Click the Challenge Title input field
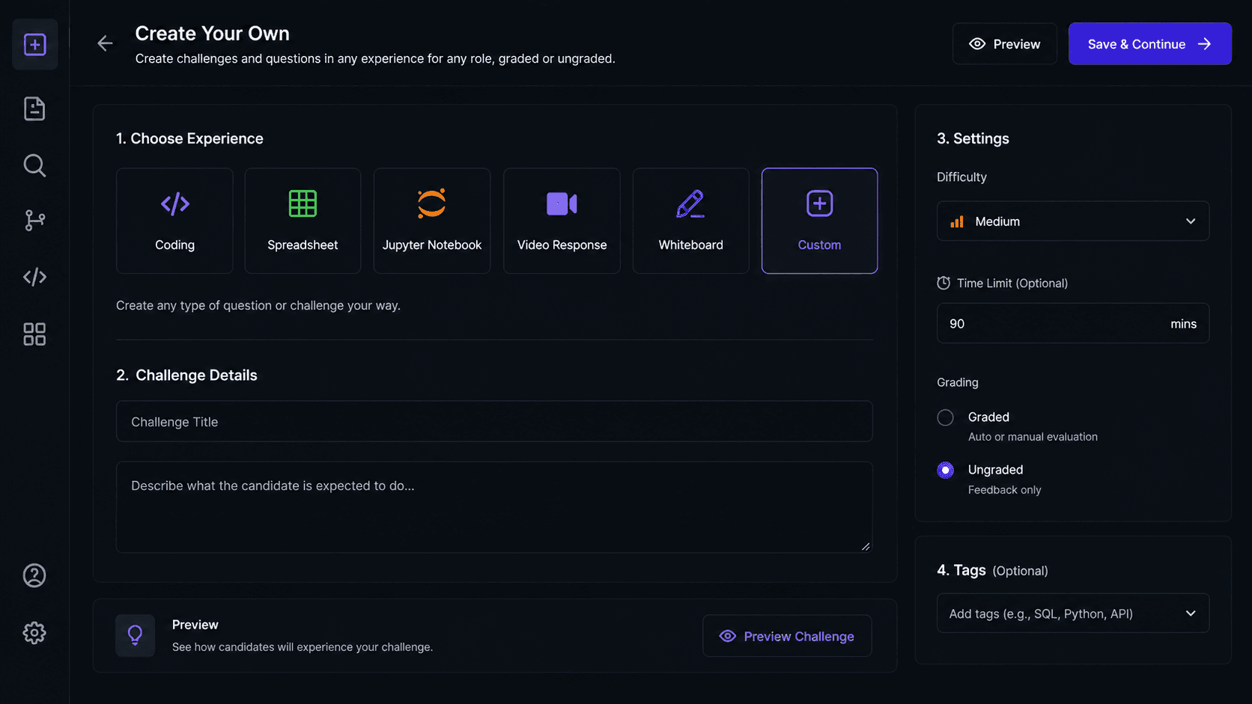This screenshot has height=704, width=1252. coord(494,422)
